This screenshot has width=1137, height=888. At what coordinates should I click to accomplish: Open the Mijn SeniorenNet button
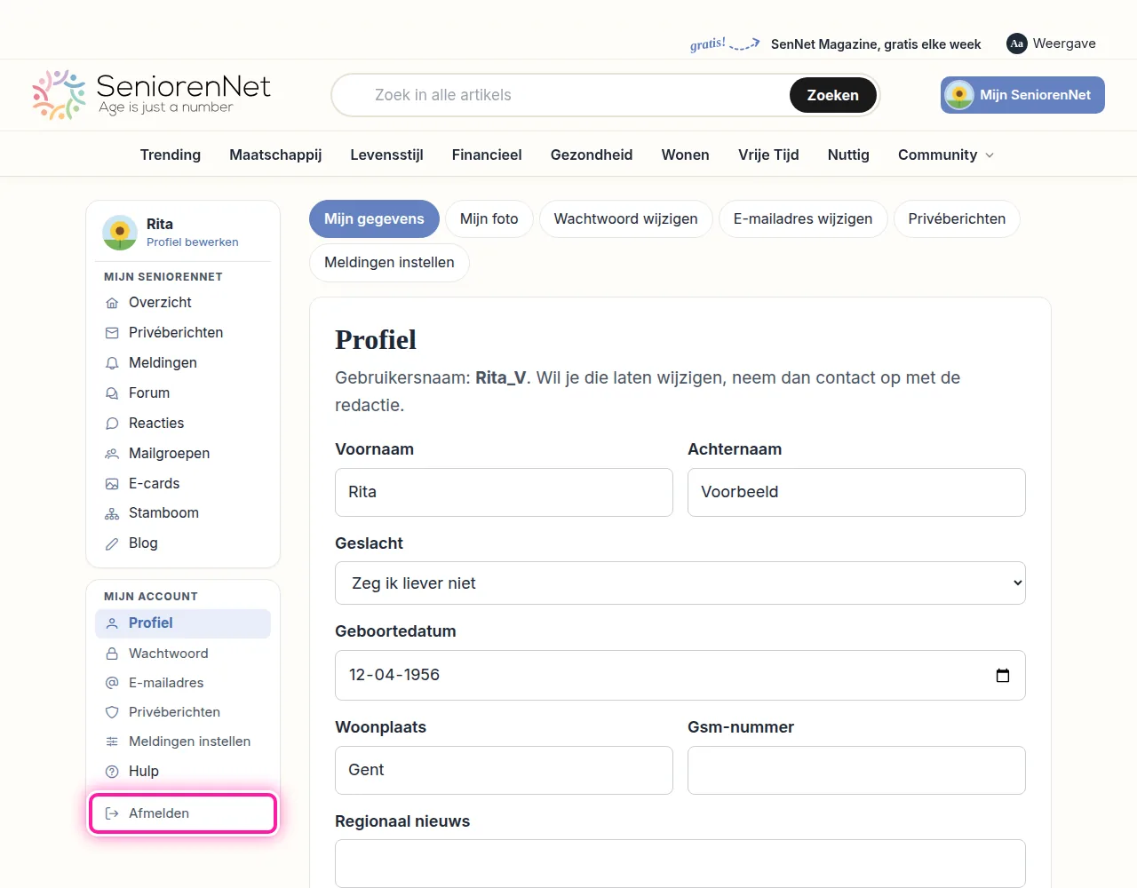[1022, 95]
